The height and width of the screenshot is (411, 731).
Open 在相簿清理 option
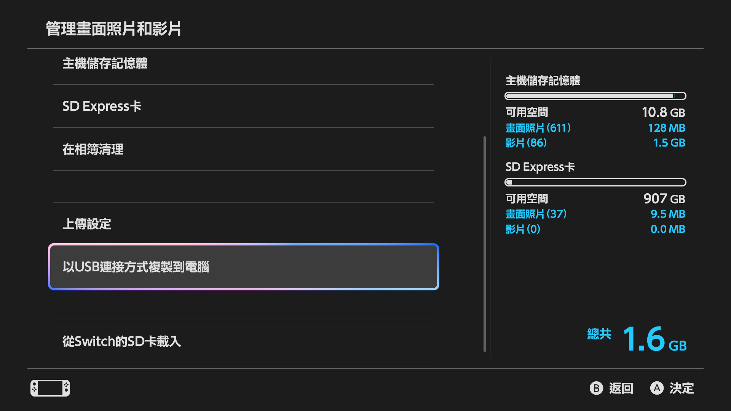pos(244,149)
